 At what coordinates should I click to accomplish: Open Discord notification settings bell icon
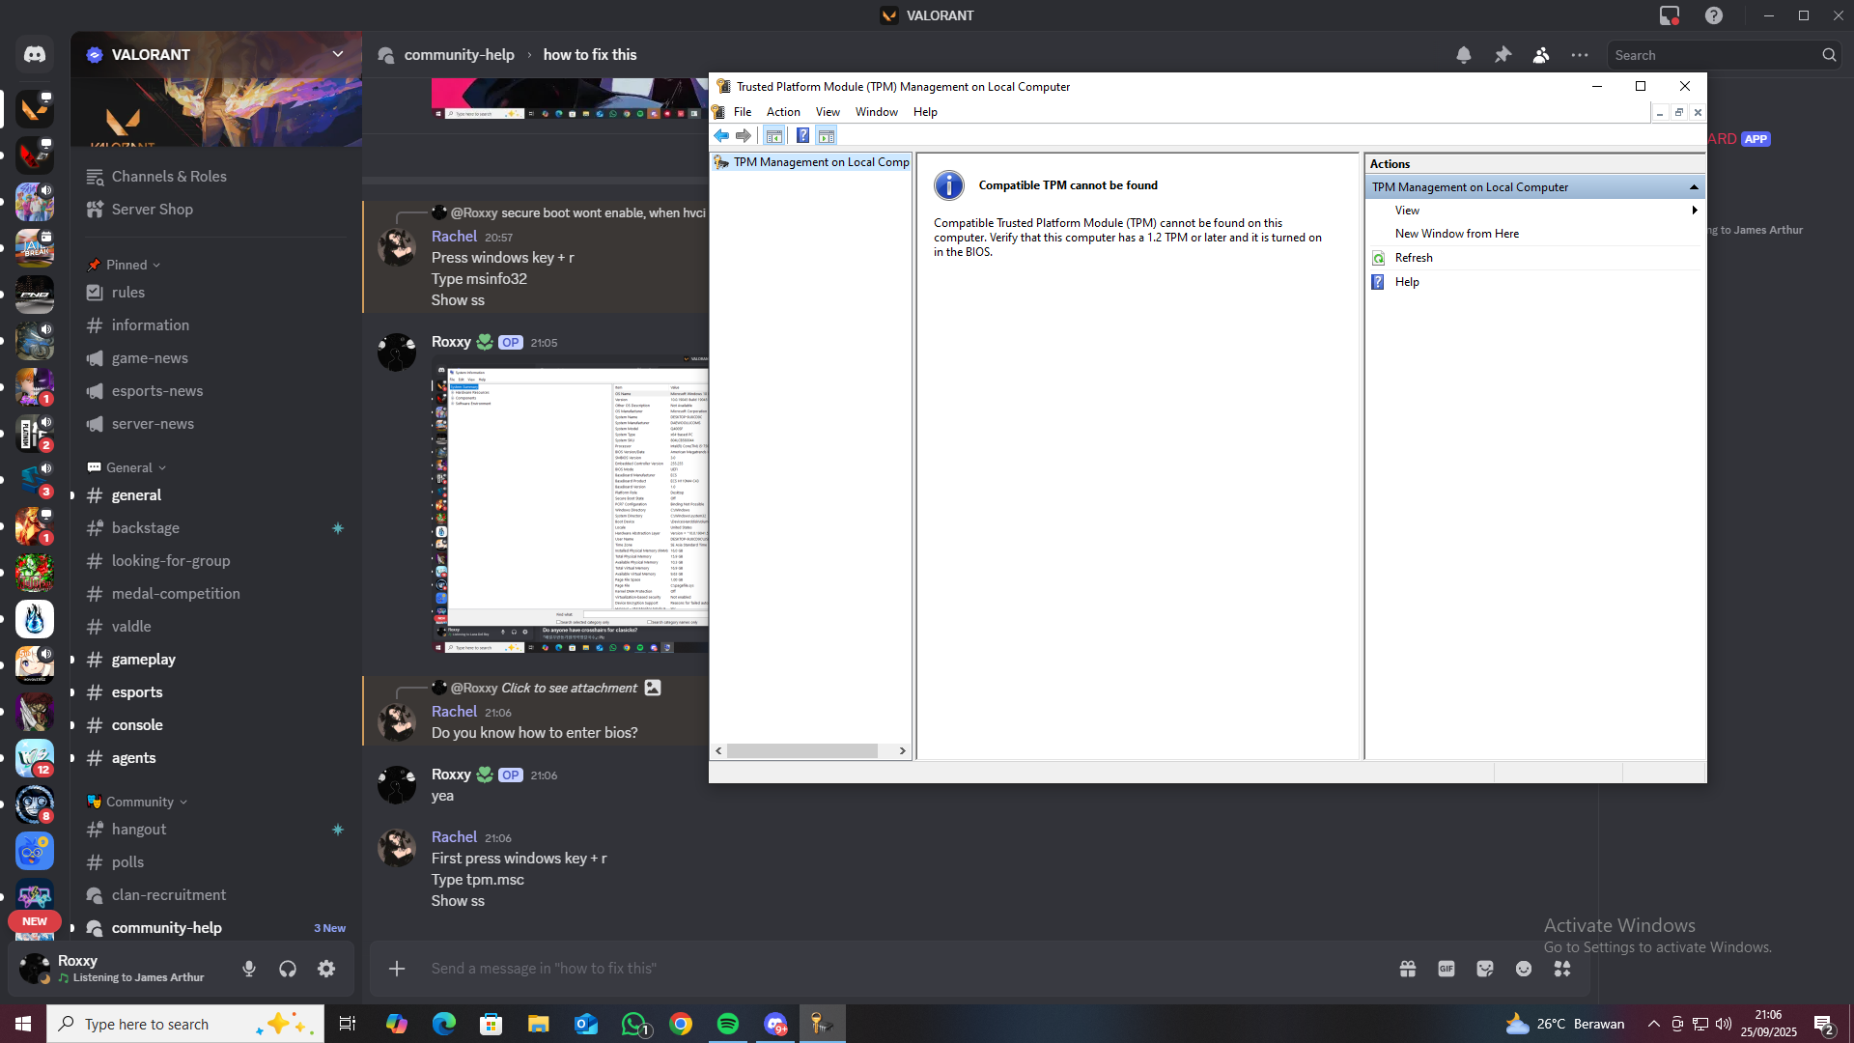tap(1464, 55)
